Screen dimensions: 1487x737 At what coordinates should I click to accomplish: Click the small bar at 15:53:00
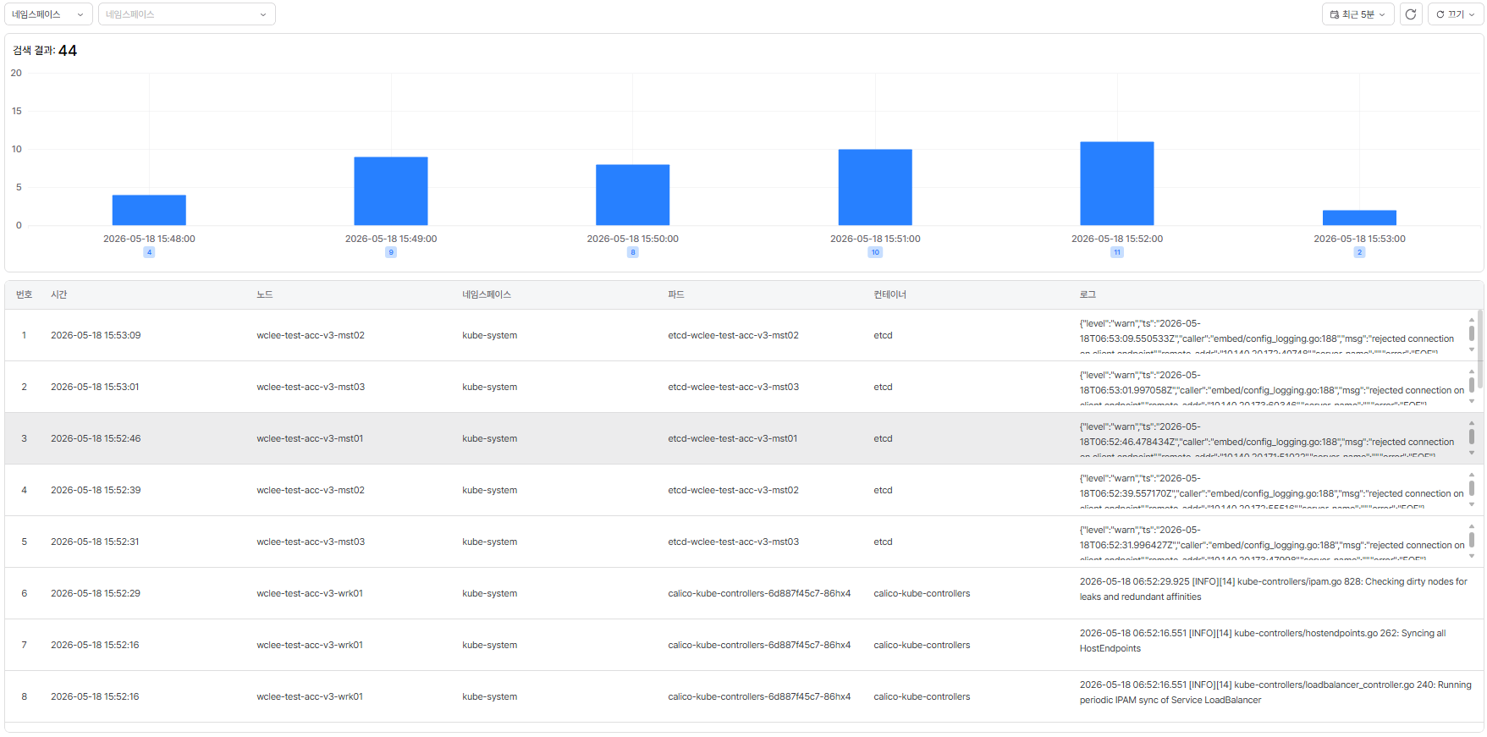1359,217
